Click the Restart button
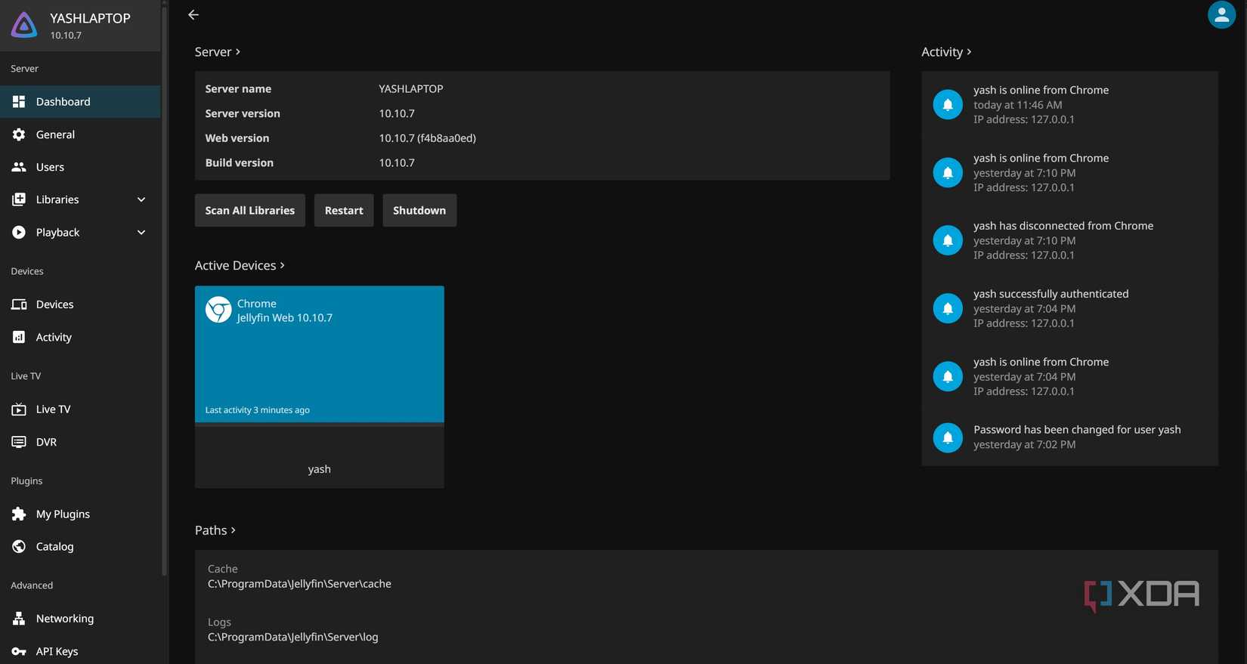Screen dimensions: 1247x664 [344, 210]
